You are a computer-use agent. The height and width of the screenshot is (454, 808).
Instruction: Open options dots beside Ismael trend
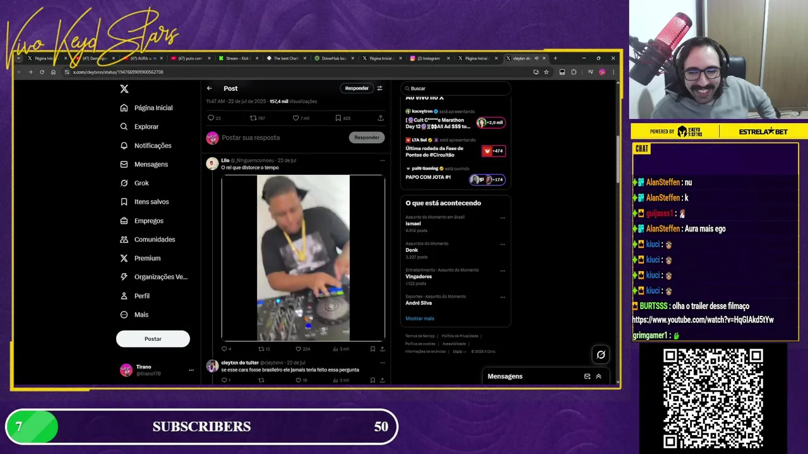502,218
